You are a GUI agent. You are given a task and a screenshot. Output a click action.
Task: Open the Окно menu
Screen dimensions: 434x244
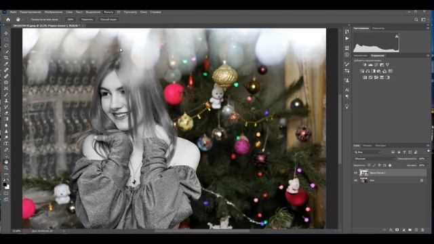point(144,12)
